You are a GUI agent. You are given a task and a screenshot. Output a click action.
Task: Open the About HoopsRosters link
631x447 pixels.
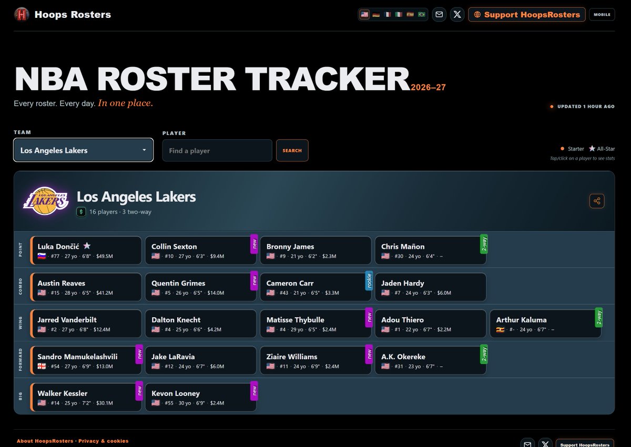pyautogui.click(x=45, y=441)
